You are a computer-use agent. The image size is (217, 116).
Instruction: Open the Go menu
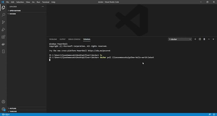[x=33, y=2]
